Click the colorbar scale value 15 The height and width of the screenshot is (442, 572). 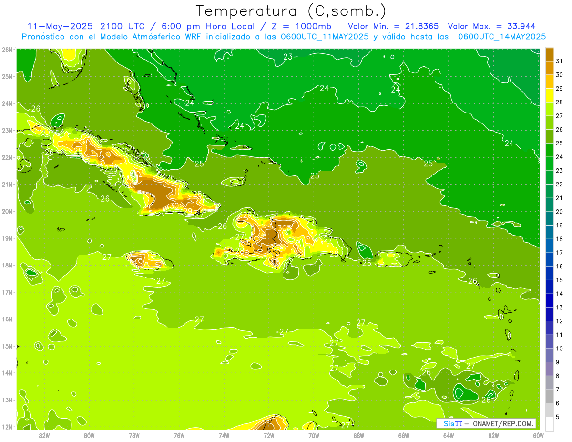point(560,280)
